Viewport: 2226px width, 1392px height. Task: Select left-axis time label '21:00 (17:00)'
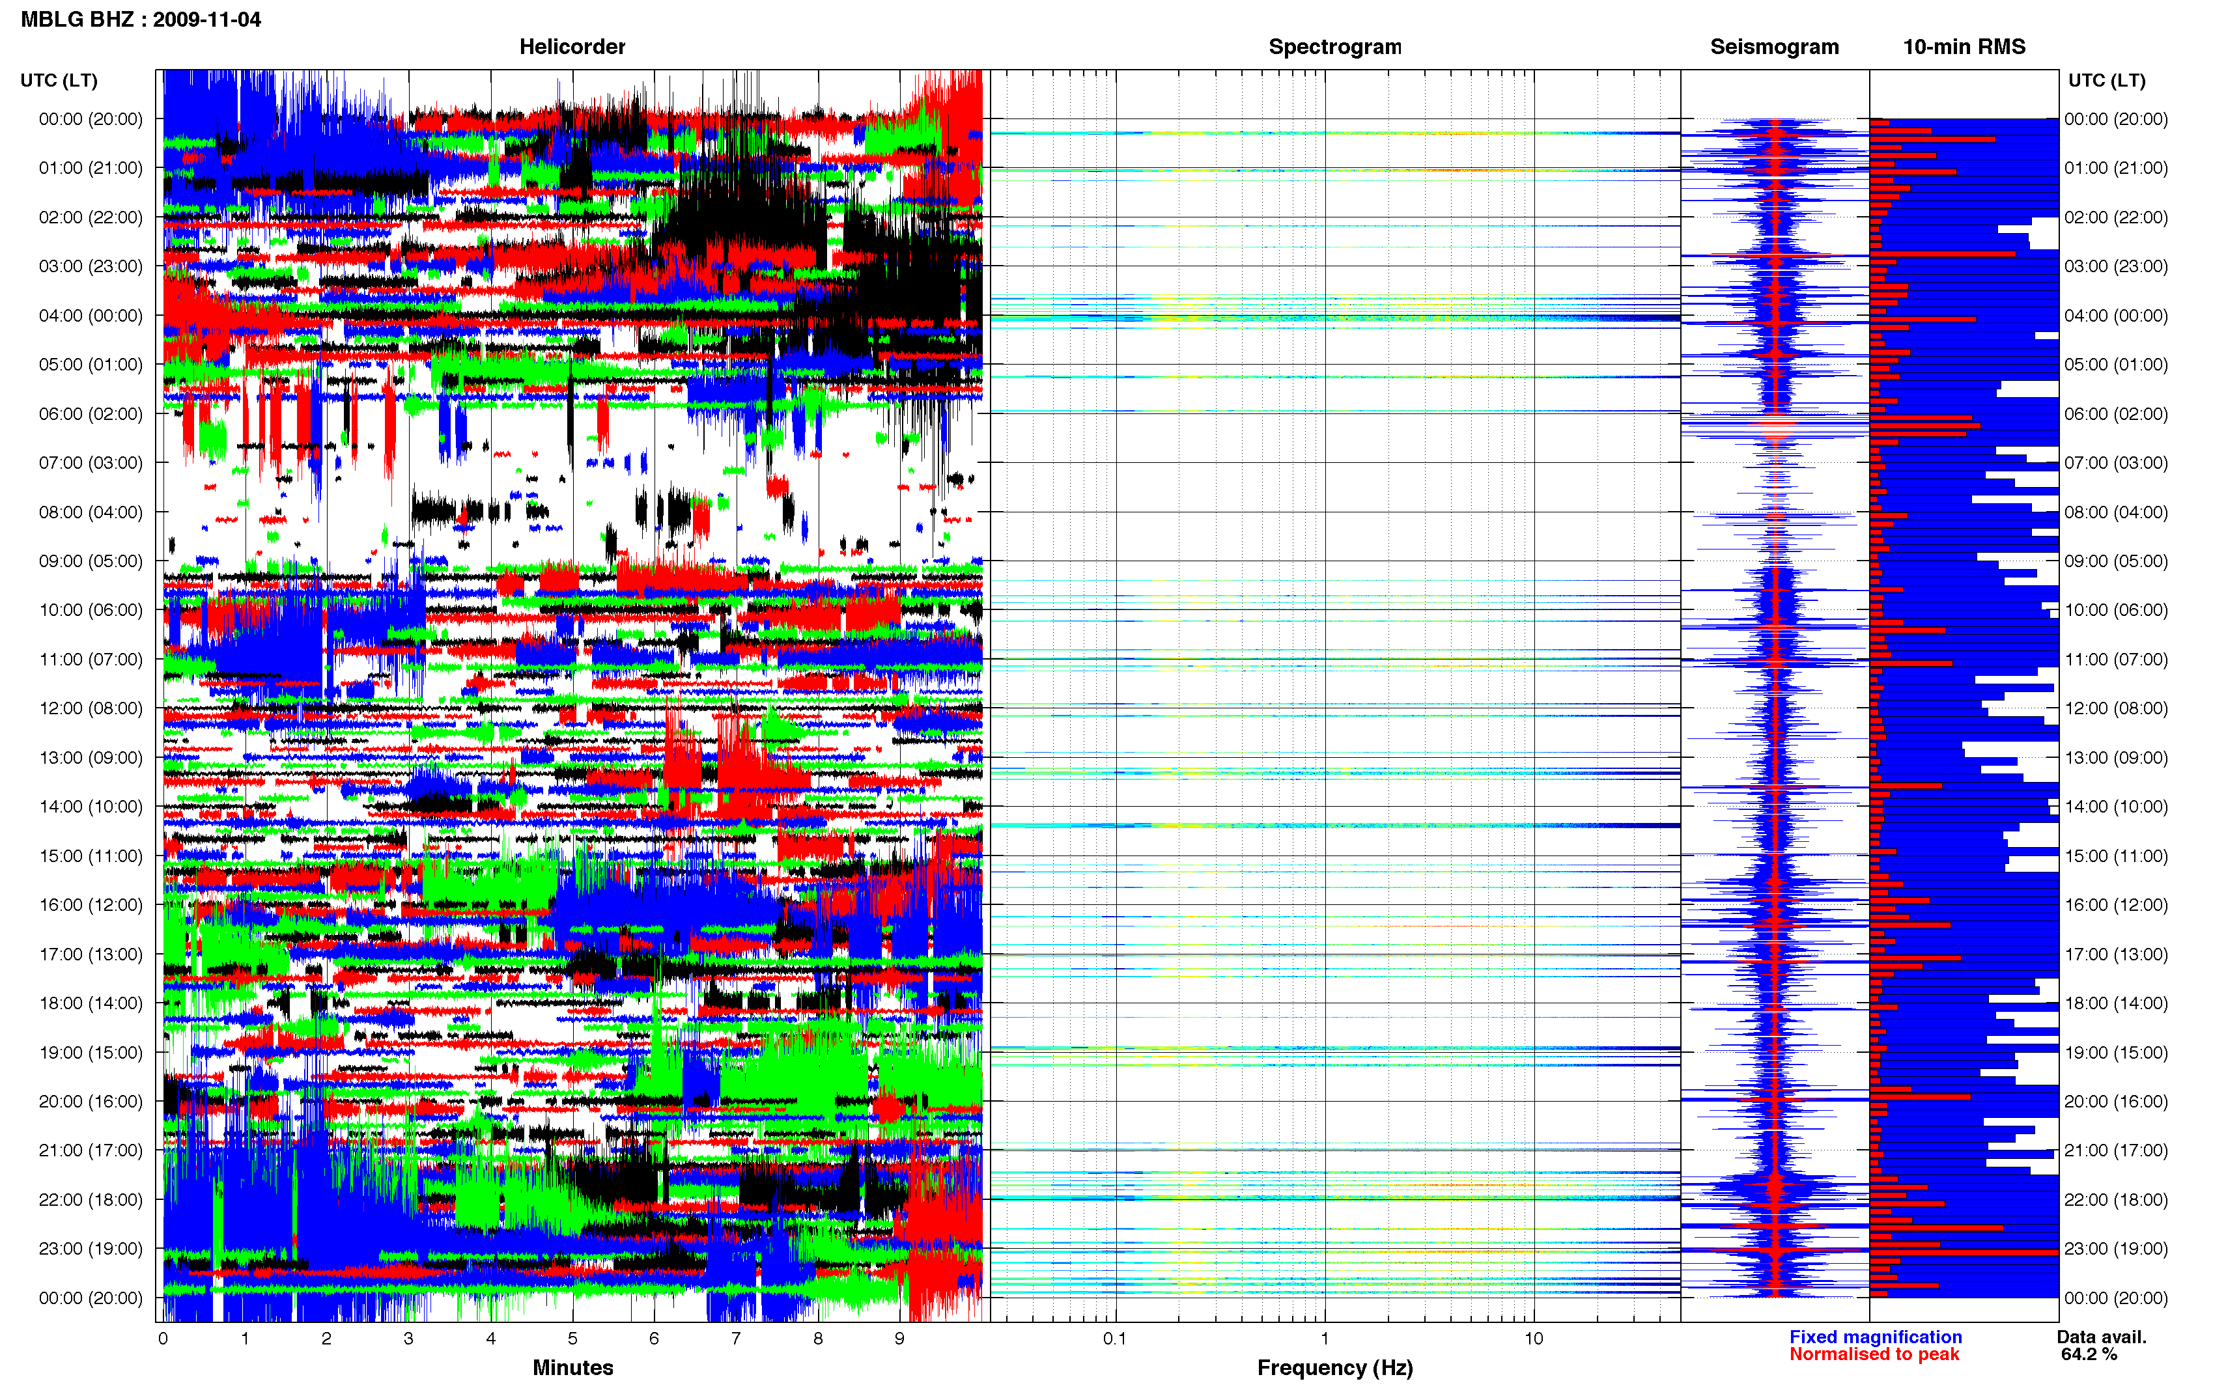point(91,1151)
